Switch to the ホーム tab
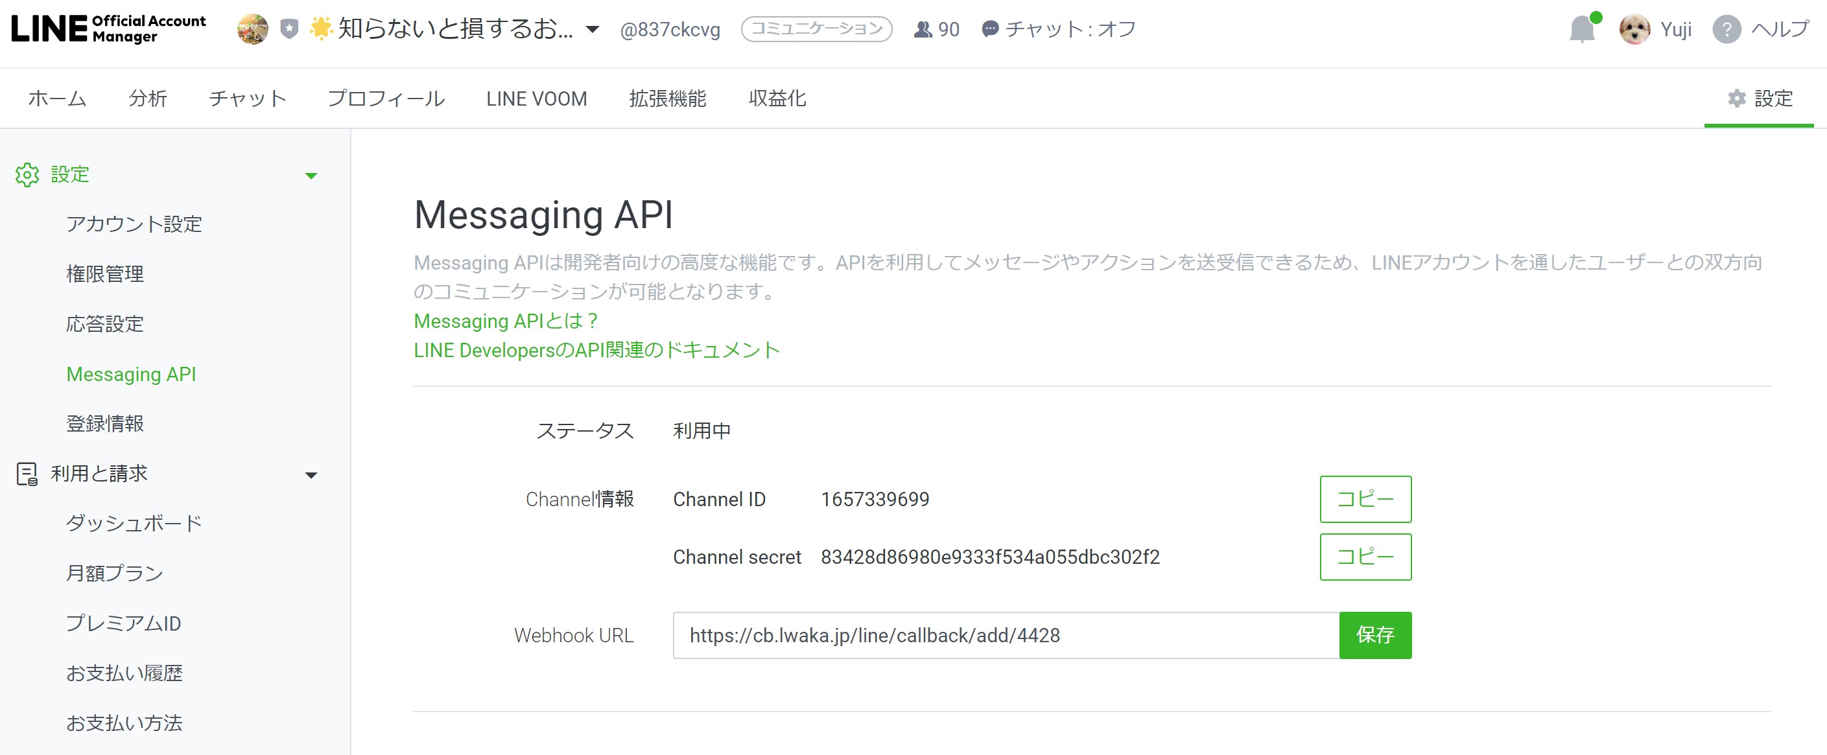This screenshot has width=1827, height=755. [x=58, y=99]
